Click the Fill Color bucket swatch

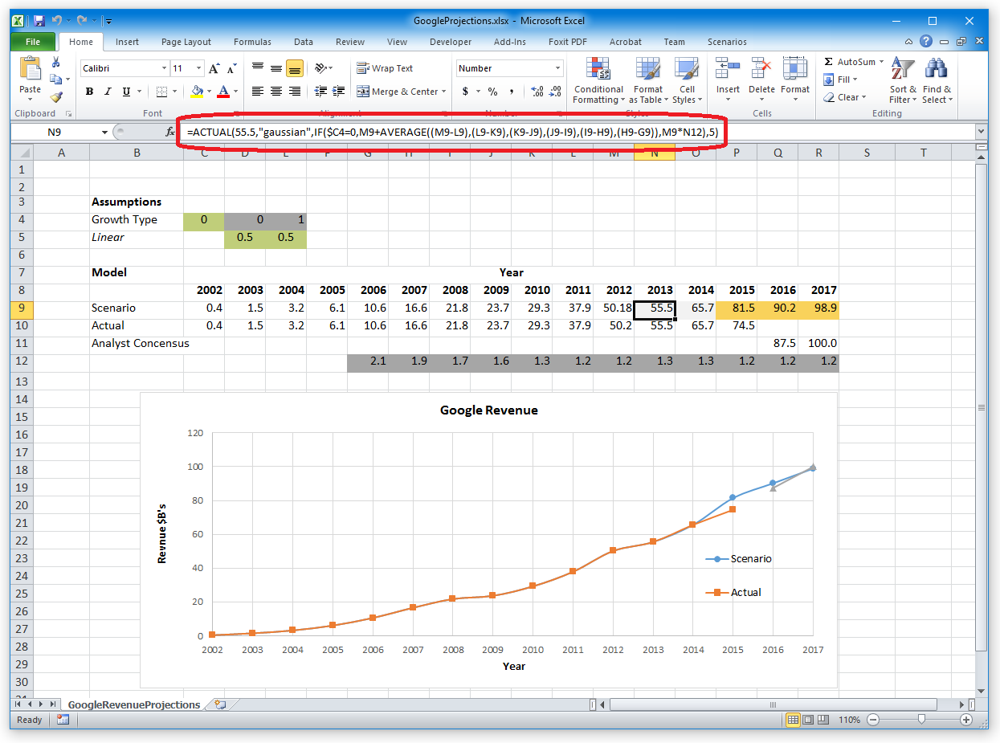pyautogui.click(x=198, y=92)
